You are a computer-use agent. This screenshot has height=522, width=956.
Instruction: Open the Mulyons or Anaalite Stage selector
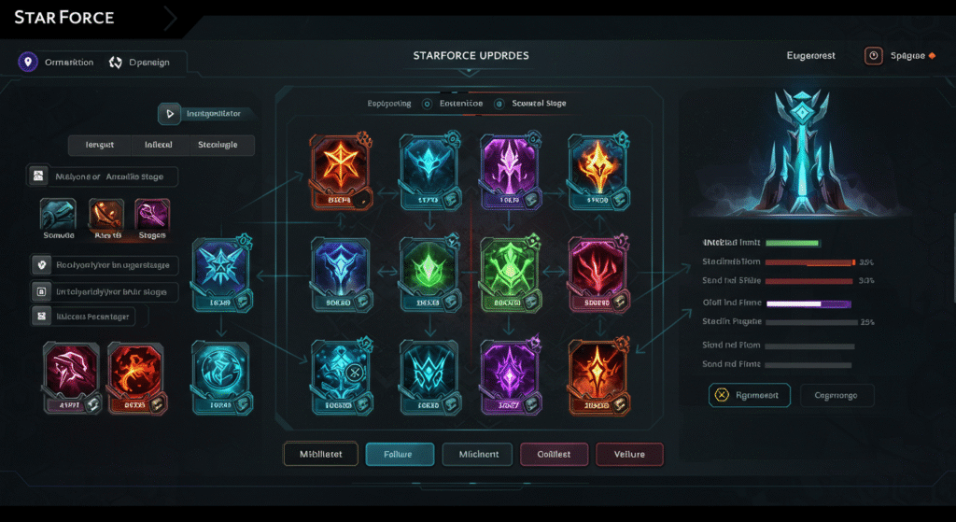(x=103, y=176)
